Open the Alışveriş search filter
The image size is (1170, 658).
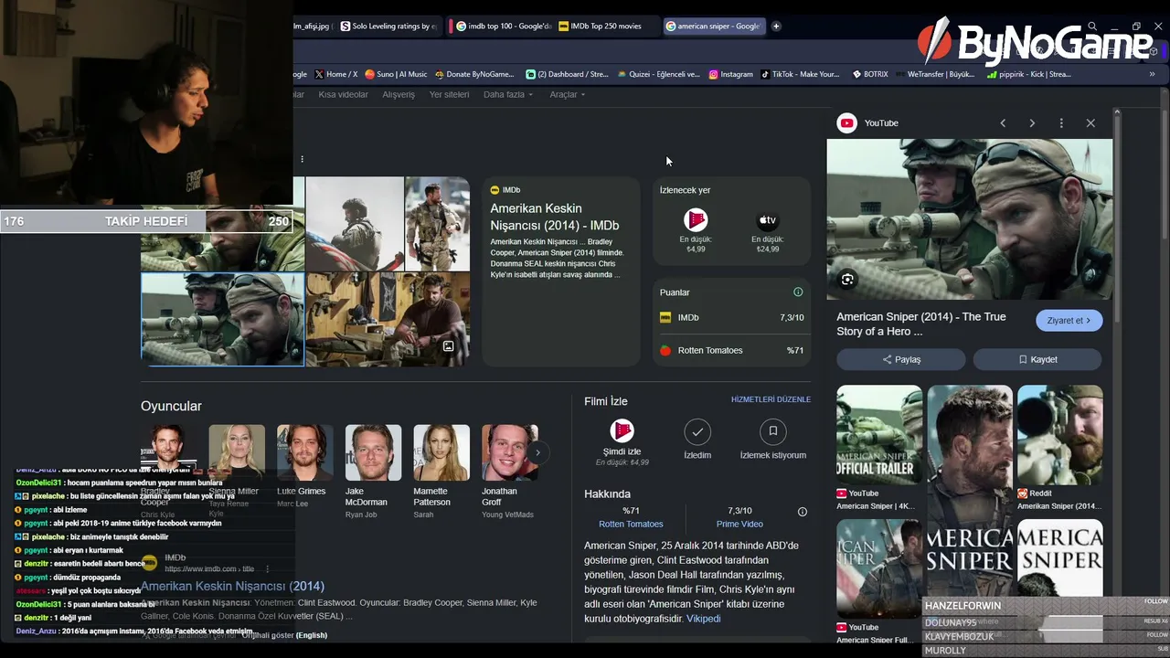tap(399, 94)
